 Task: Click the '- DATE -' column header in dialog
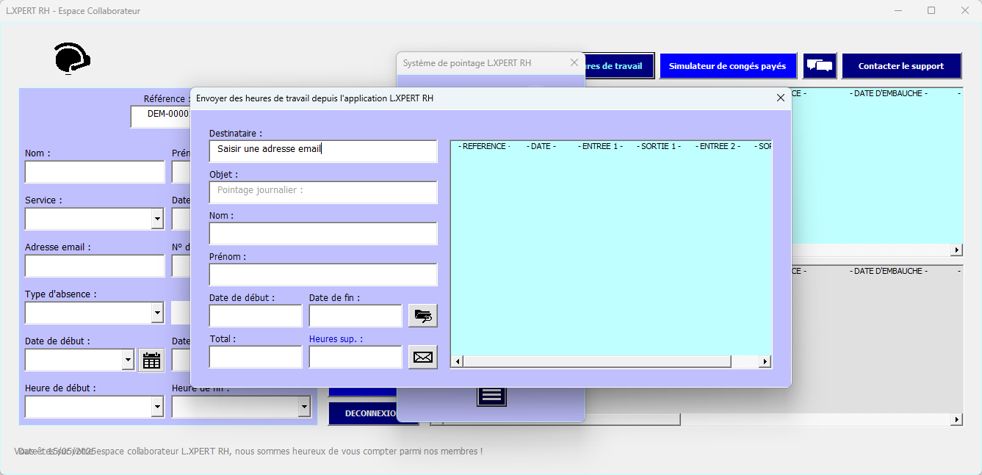(x=541, y=146)
